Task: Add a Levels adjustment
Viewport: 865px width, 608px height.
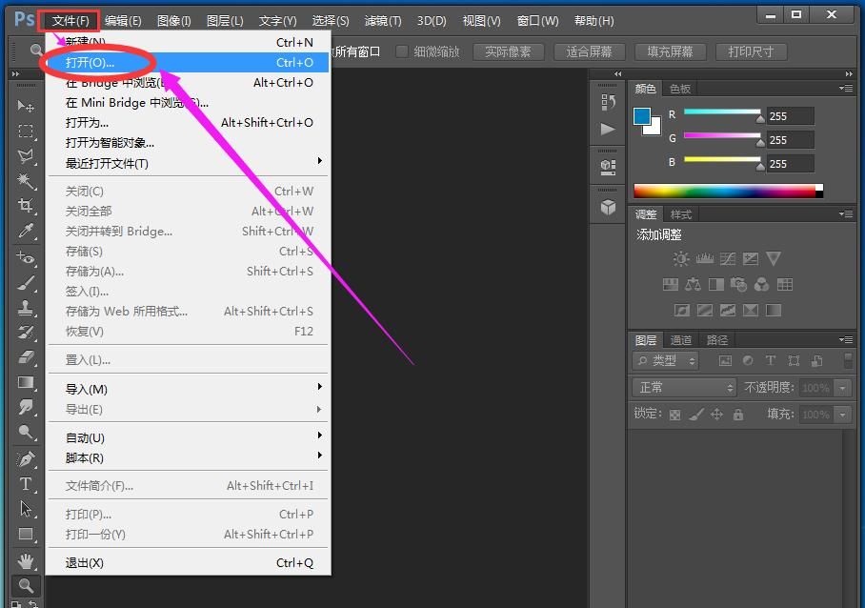Action: pos(704,259)
